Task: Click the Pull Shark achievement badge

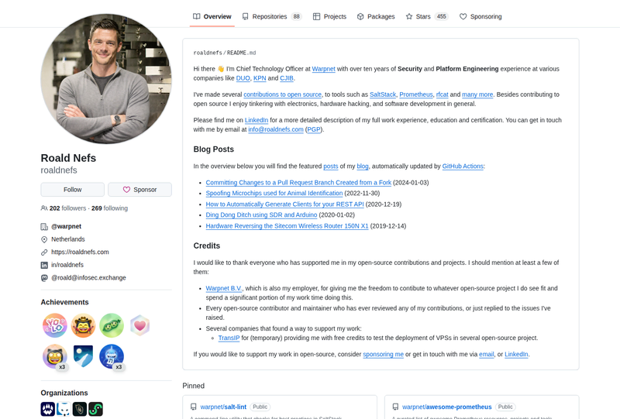Action: [x=112, y=356]
